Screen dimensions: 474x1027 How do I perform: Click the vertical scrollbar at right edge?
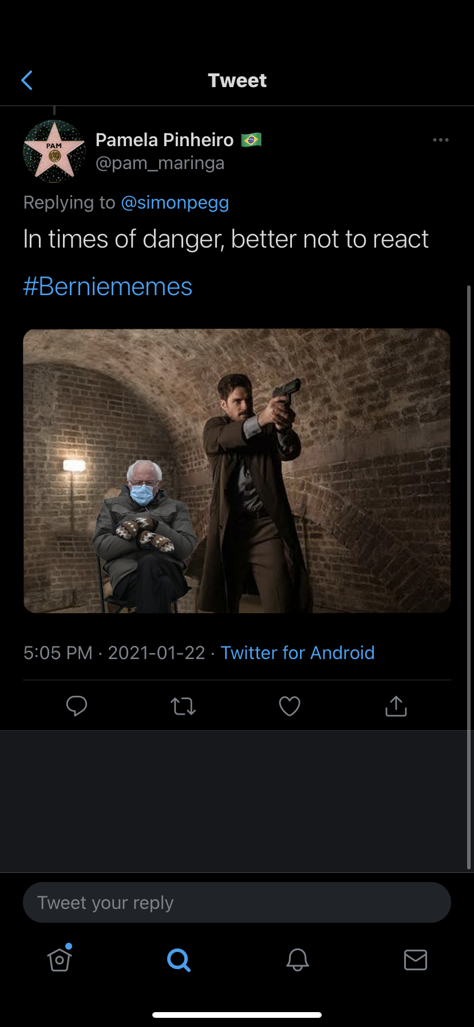point(469,573)
